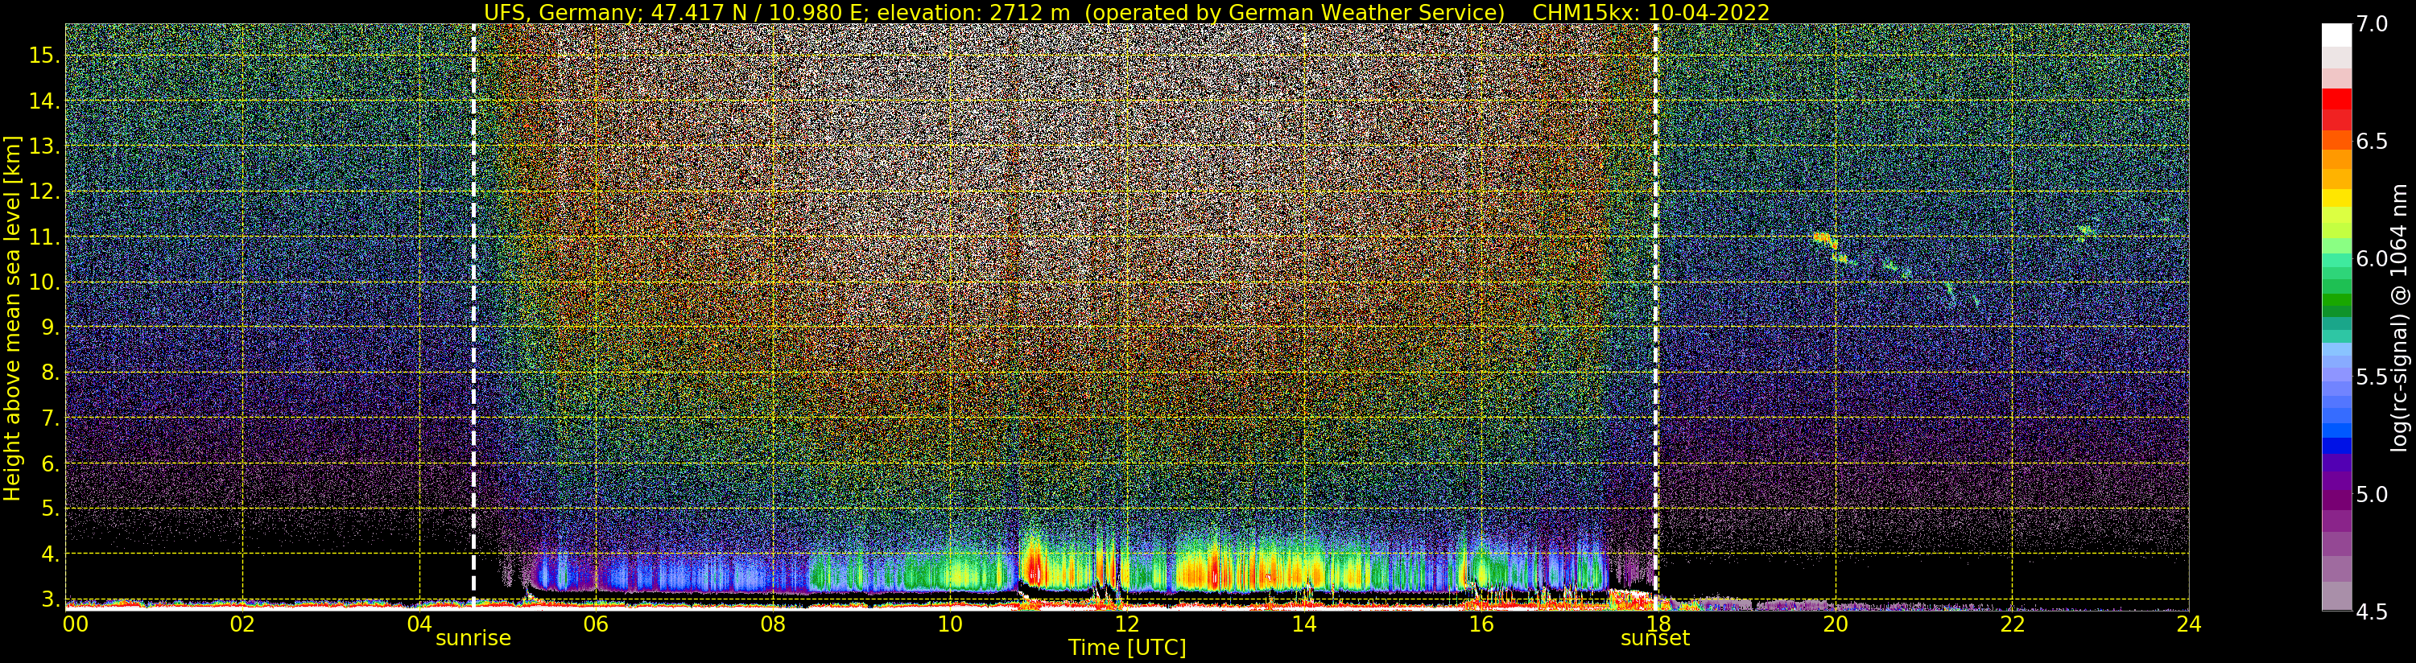This screenshot has width=2416, height=663.
Task: Click the 5 km height tick label
Action: point(49,509)
